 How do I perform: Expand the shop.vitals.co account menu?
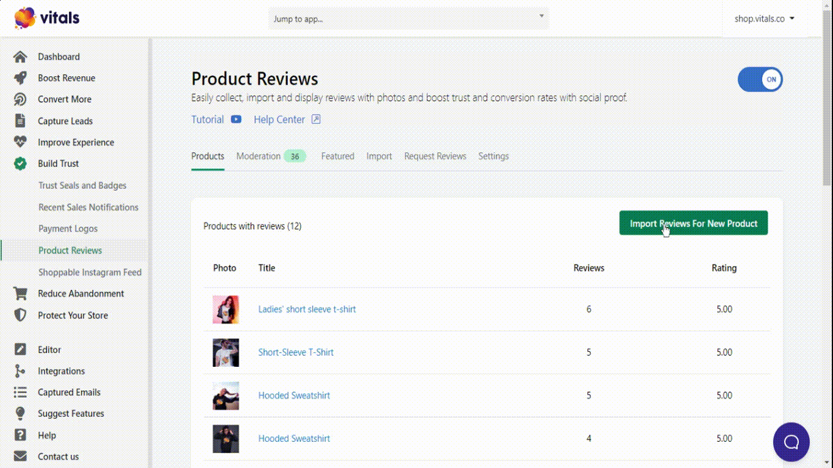[764, 19]
